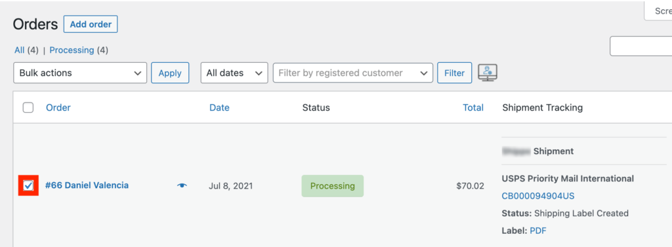Switch to the Processing orders view
Screen dimensions: 672x247
coord(72,50)
